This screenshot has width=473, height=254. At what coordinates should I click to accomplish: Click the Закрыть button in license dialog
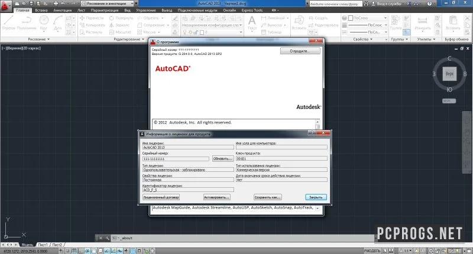[316, 197]
